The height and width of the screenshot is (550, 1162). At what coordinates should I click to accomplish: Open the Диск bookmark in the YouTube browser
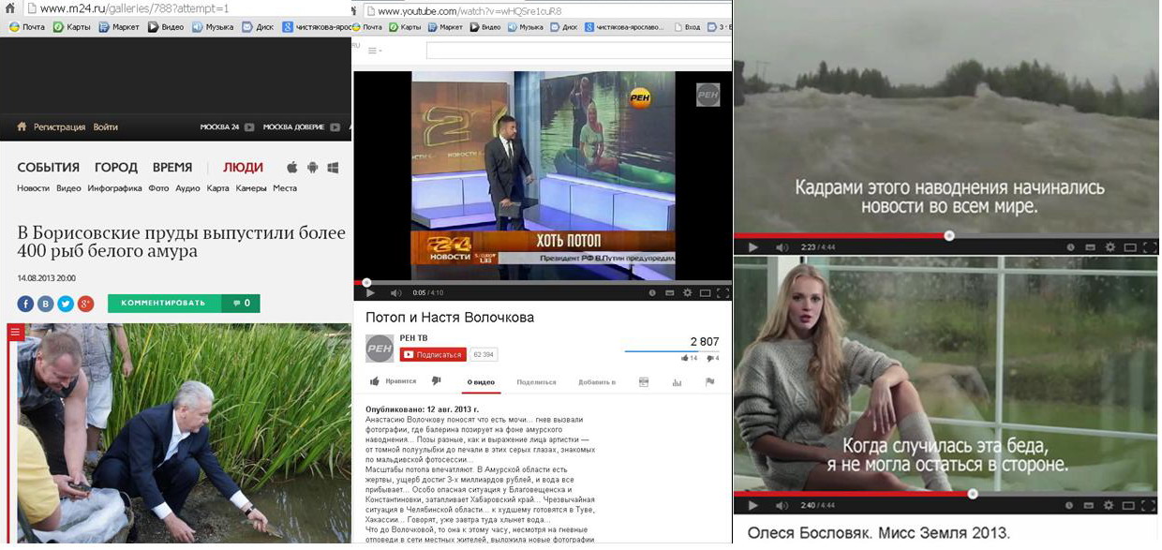[x=564, y=27]
